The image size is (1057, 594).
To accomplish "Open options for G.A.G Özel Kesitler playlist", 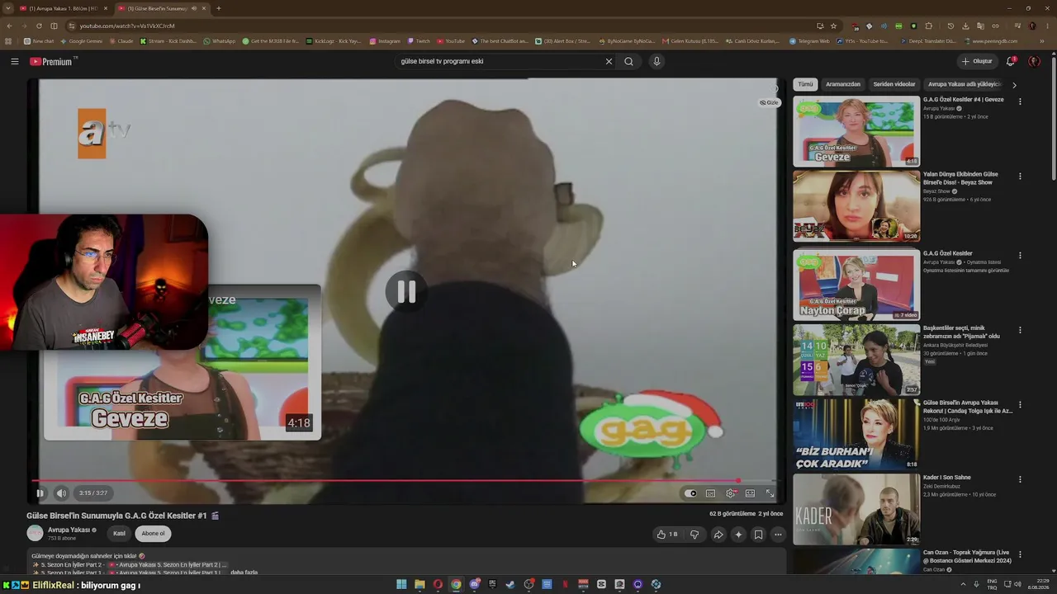I will click(1020, 255).
